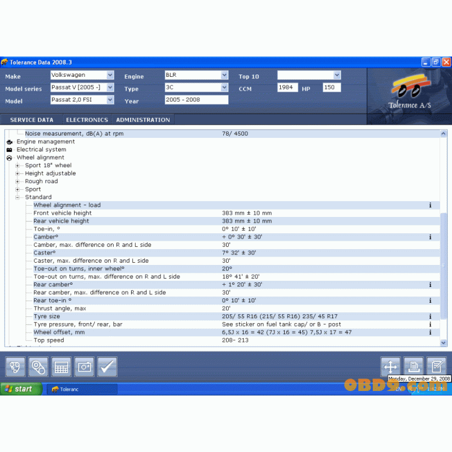
Task: Click the checkmark icon button
Action: pyautogui.click(x=107, y=367)
